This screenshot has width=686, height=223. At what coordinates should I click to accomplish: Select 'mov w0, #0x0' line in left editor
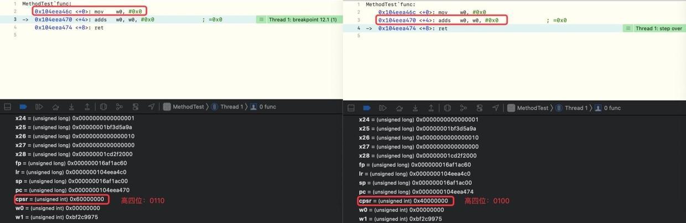89,12
